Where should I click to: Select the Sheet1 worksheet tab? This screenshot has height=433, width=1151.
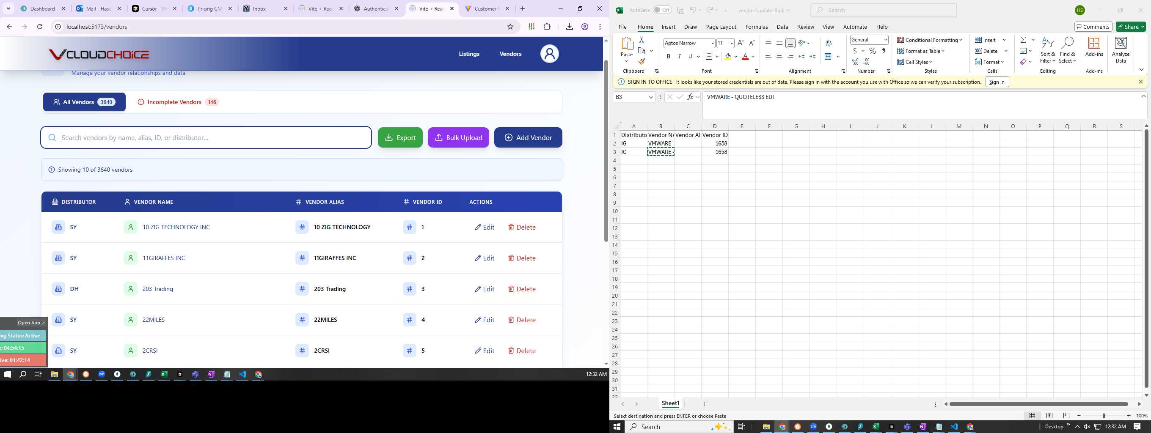tap(670, 403)
